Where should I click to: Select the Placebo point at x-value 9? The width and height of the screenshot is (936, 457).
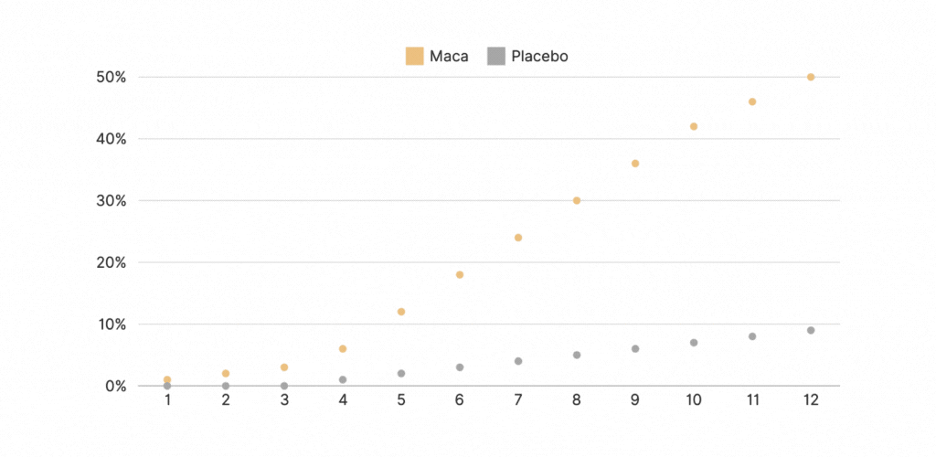pyautogui.click(x=635, y=348)
